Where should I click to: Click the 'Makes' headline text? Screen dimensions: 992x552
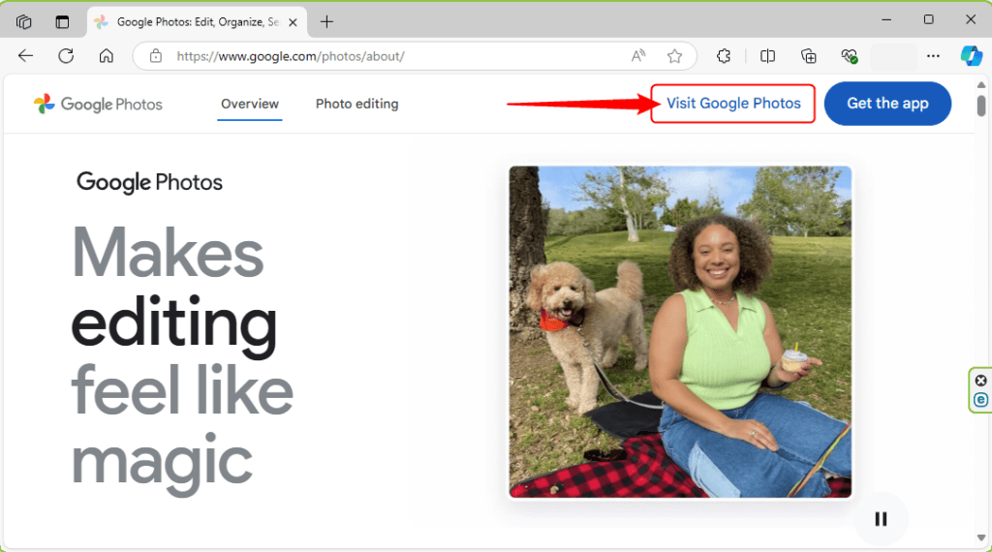168,253
